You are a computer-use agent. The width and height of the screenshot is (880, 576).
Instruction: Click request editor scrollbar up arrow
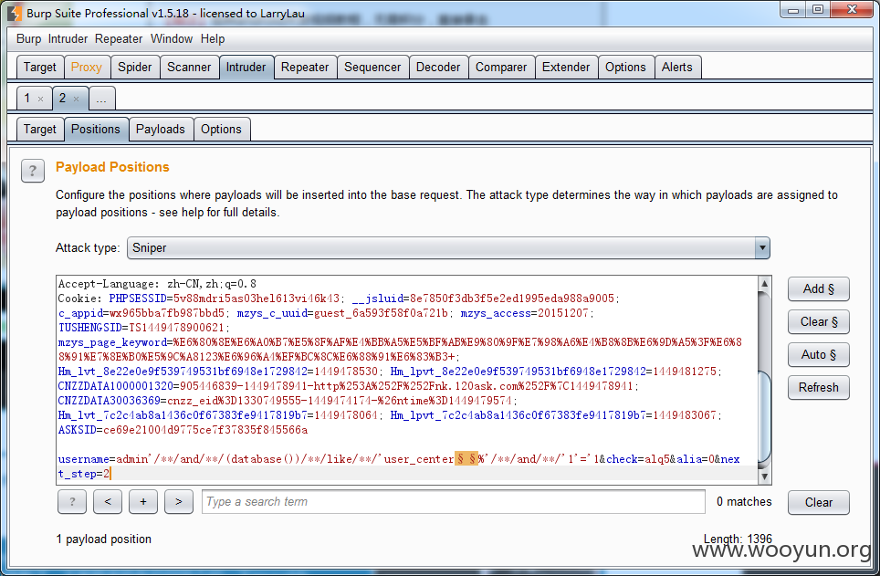[x=764, y=284]
